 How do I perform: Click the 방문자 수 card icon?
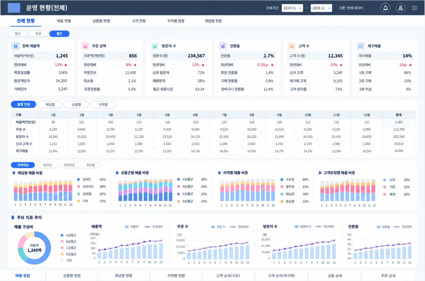tap(155, 46)
